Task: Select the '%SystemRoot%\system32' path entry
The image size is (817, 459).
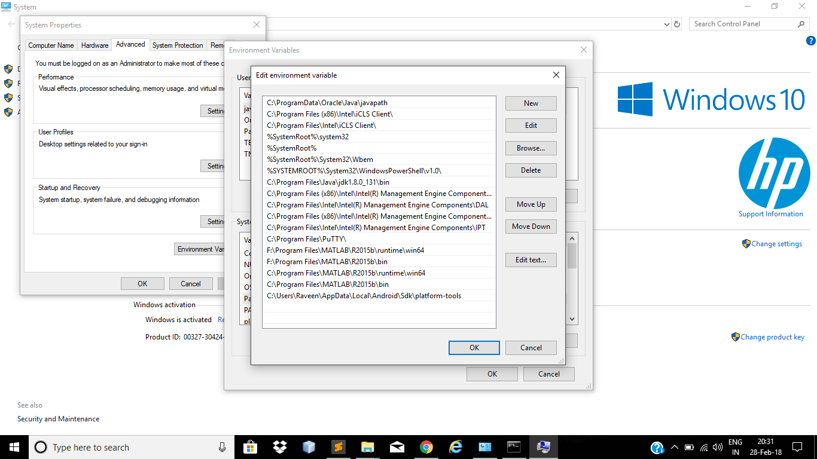Action: [379, 137]
